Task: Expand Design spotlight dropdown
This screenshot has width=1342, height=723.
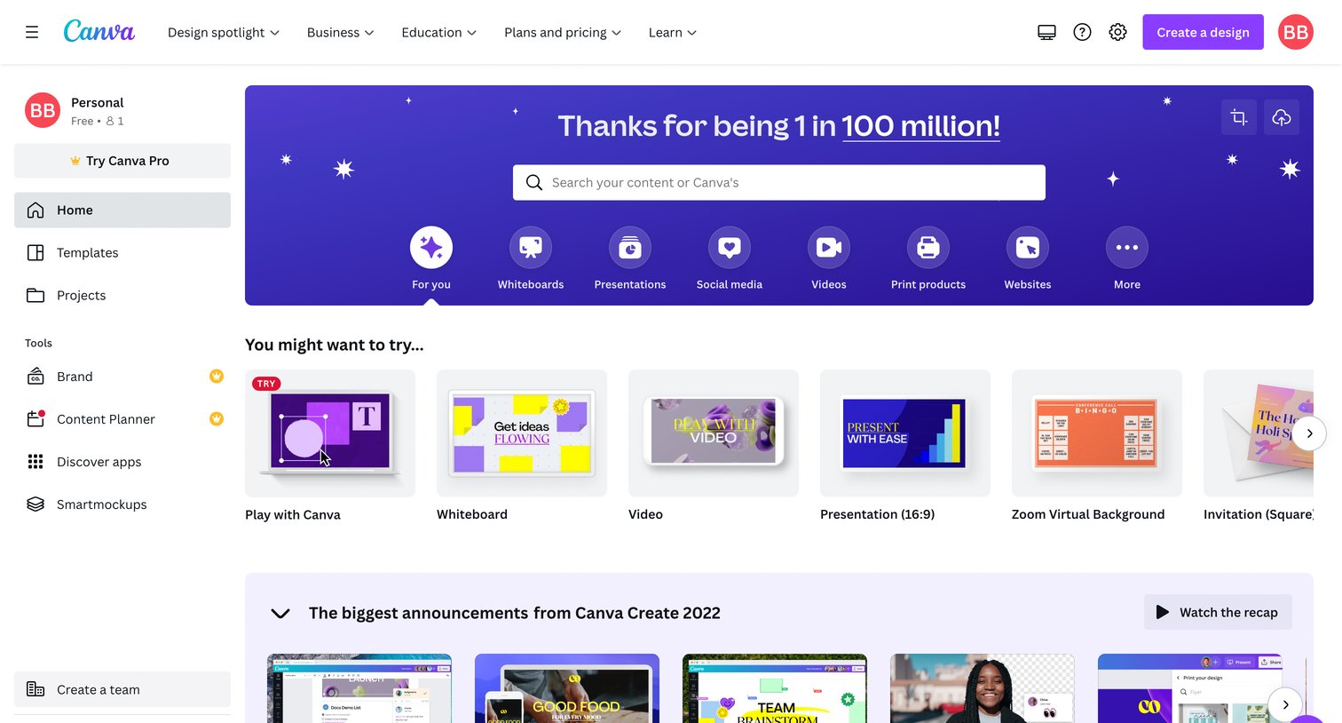Action: [224, 32]
